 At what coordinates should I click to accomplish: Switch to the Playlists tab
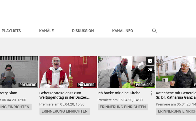11,31
